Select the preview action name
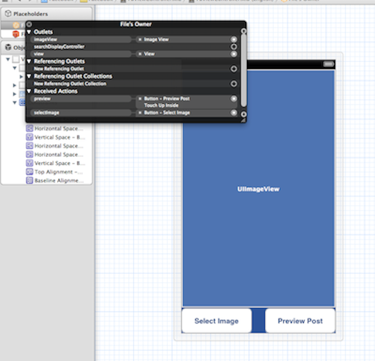 pyautogui.click(x=42, y=99)
